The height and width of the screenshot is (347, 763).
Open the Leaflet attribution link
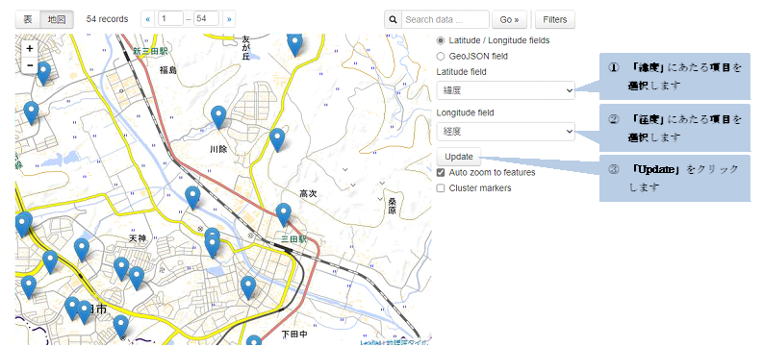tap(369, 342)
